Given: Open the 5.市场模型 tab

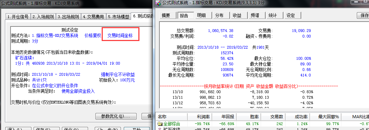Looking at the screenshot, I should [118, 17].
